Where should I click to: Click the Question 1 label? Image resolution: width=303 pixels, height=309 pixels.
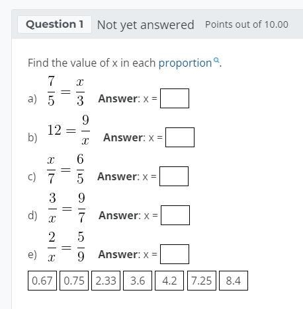tap(54, 24)
